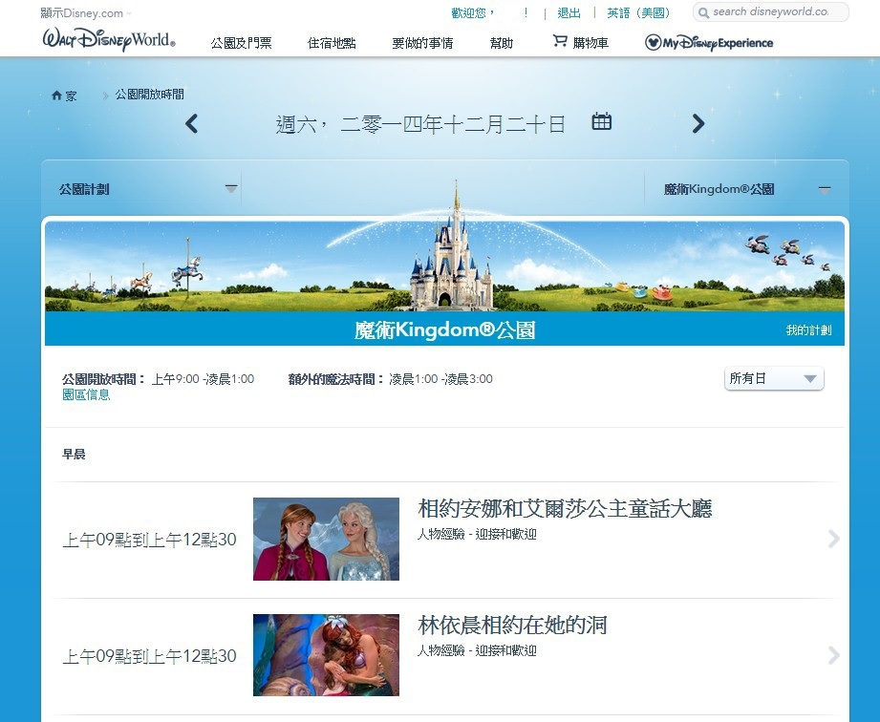Open the 園區信息 link
The height and width of the screenshot is (722, 880).
[x=86, y=395]
